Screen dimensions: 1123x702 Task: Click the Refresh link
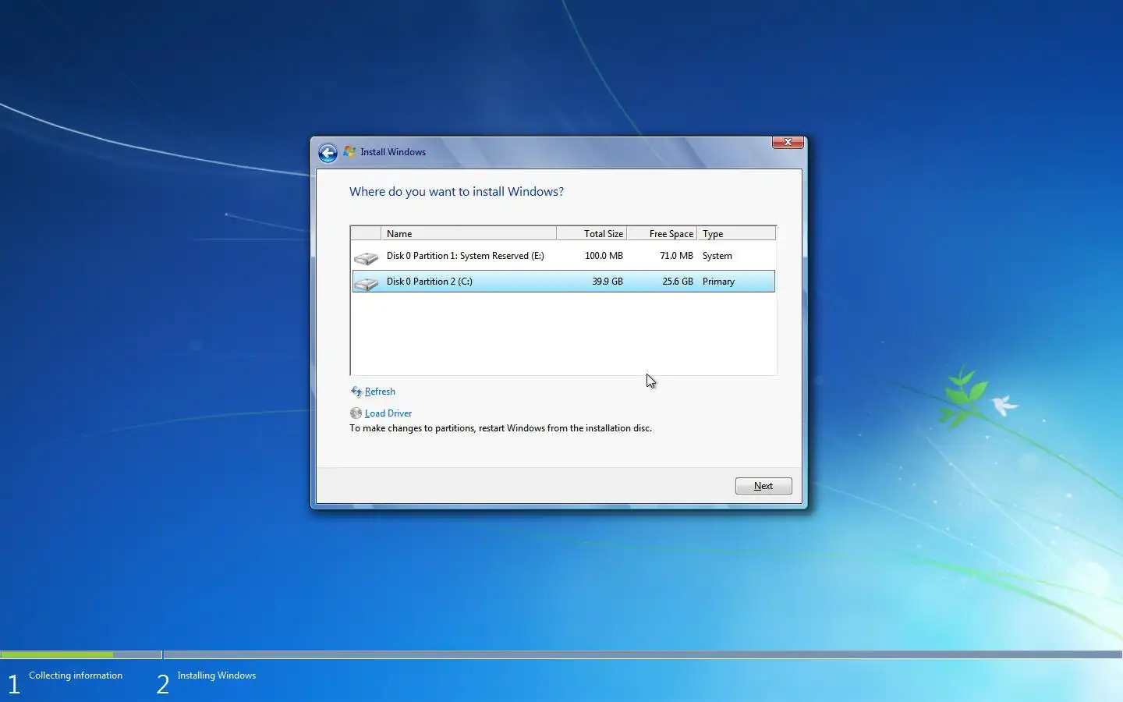(x=380, y=392)
